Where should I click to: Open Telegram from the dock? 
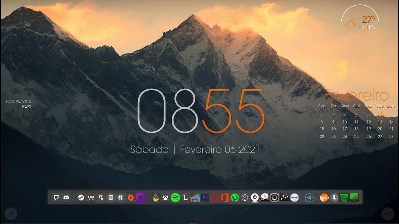click(x=310, y=198)
